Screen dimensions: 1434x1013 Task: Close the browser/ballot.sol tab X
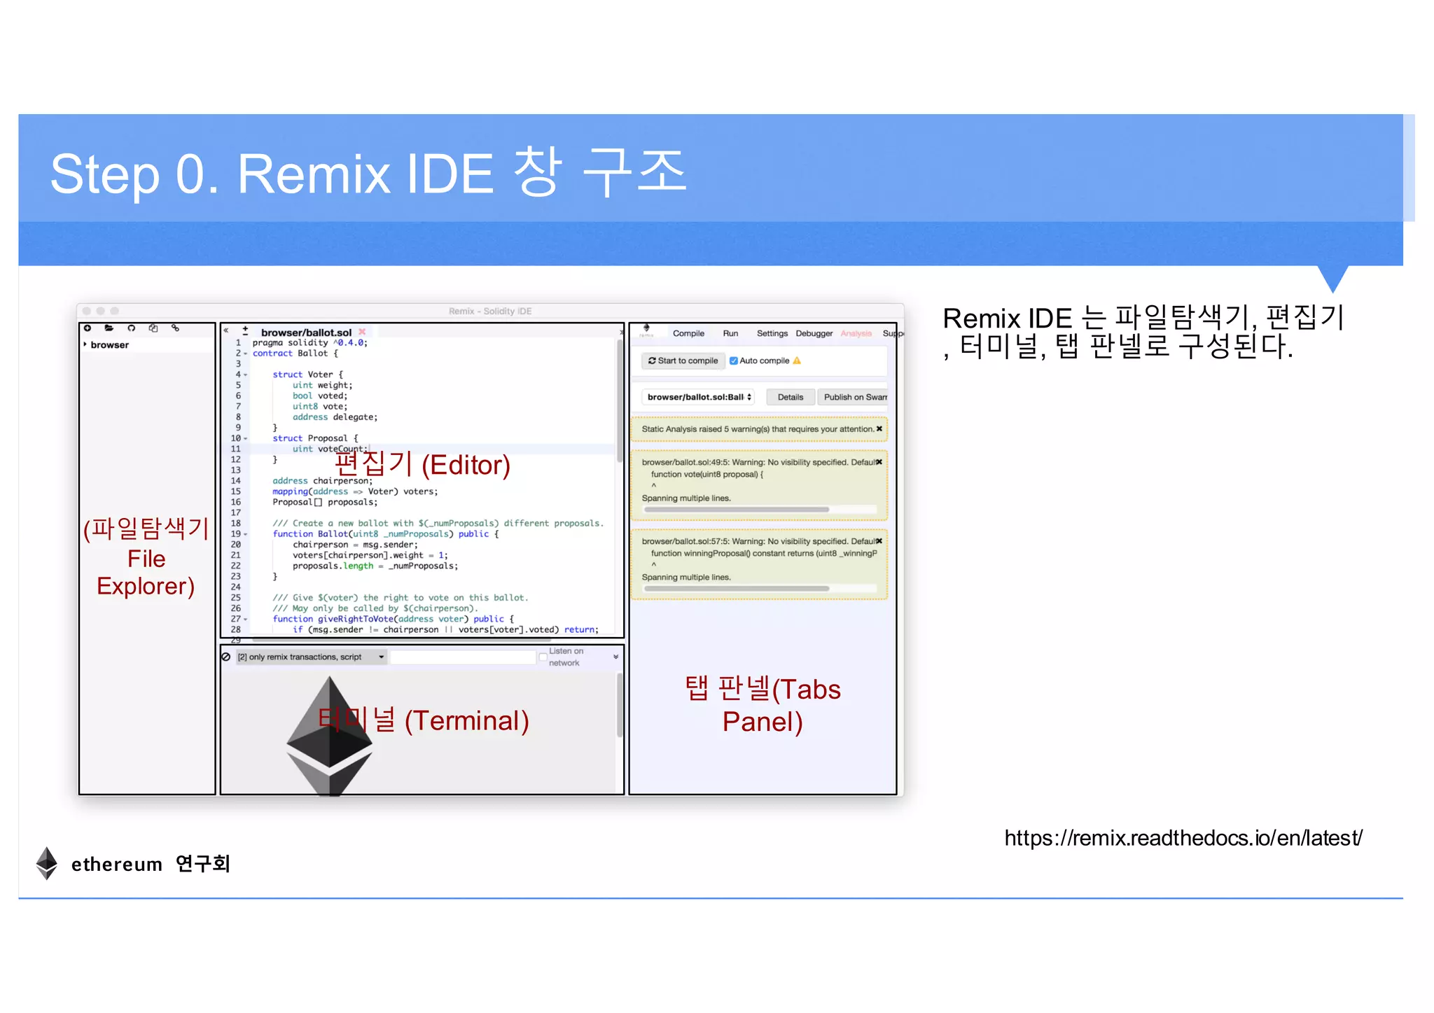click(x=362, y=332)
